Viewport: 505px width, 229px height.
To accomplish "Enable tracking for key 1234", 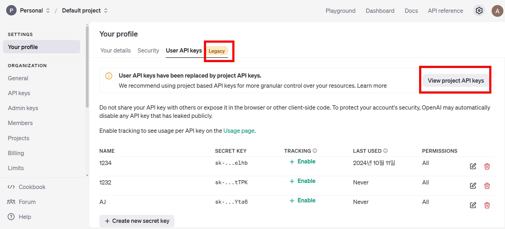I will [303, 162].
